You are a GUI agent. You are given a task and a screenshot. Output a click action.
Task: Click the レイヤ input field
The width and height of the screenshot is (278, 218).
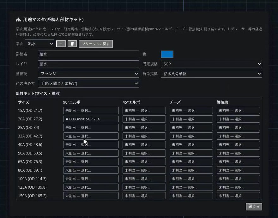(88, 64)
